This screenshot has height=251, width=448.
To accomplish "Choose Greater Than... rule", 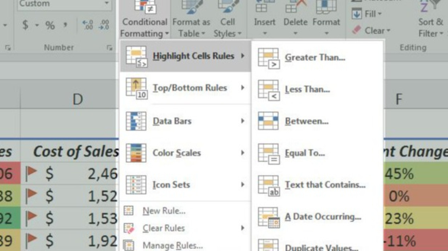I will 317,58.
